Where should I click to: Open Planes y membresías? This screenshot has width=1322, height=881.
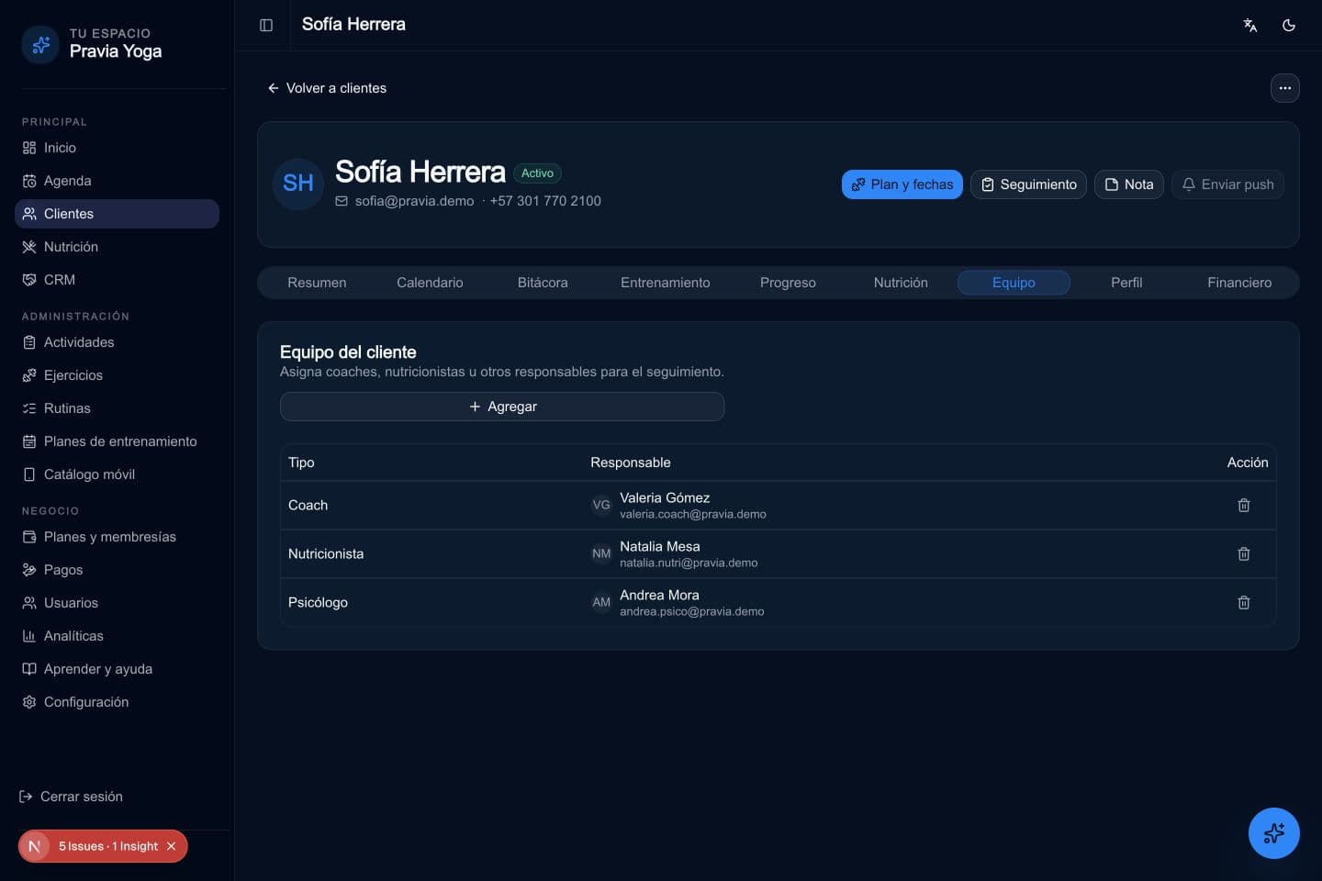(117, 537)
